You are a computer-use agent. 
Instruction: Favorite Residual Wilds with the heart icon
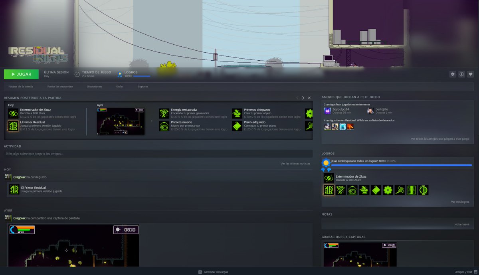471,74
